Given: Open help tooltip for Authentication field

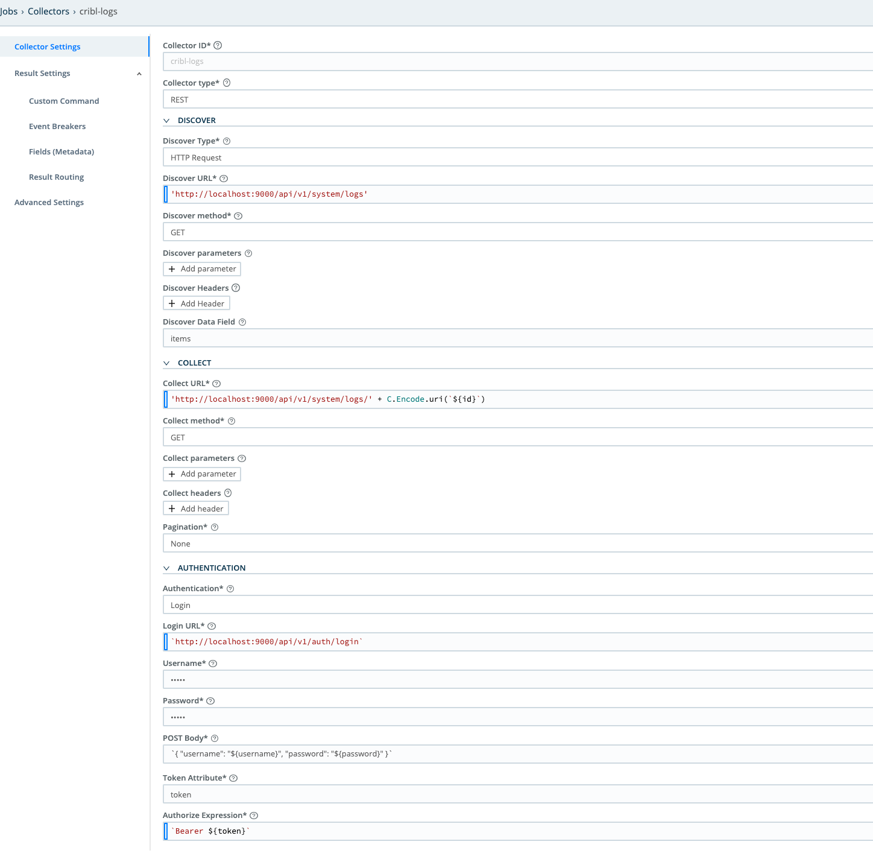Looking at the screenshot, I should click(x=230, y=588).
